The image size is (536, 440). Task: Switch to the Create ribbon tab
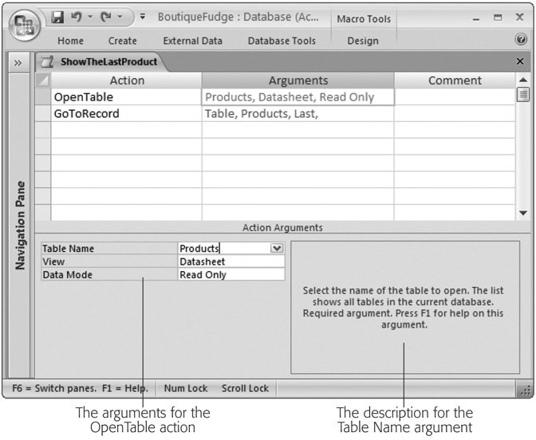click(x=122, y=41)
